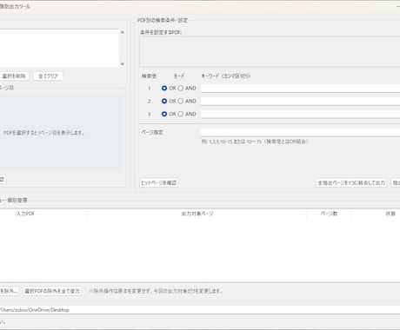Screen dimensions: 400x330
Task: Click the PDF first-page preview area
Action: click(x=61, y=133)
